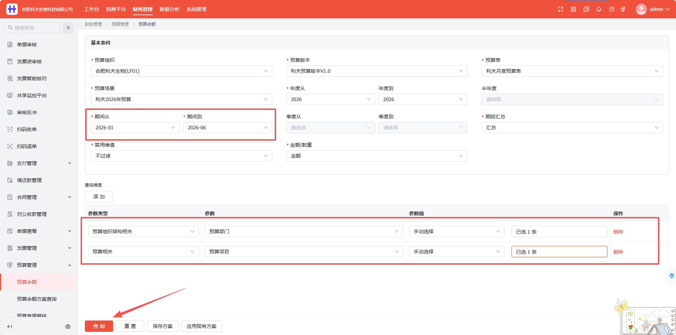
Task: Click the 对公收款管理 sidebar icon
Action: [x=10, y=214]
